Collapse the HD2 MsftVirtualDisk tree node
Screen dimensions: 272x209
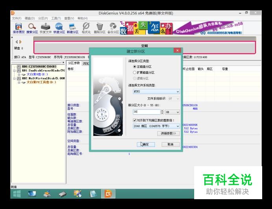click(x=15, y=79)
